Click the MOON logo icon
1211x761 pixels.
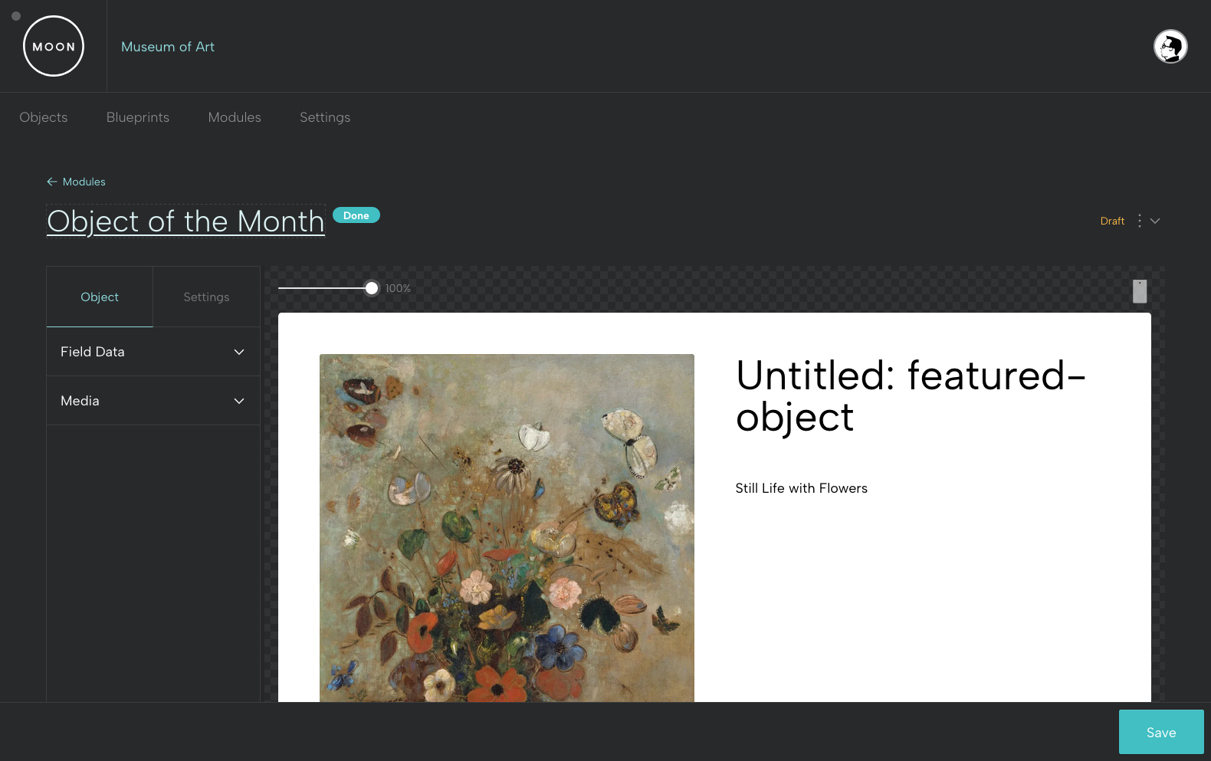(54, 46)
